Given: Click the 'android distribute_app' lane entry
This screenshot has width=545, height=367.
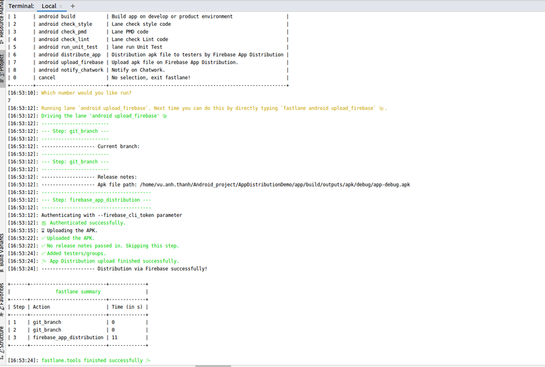Looking at the screenshot, I should (69, 55).
